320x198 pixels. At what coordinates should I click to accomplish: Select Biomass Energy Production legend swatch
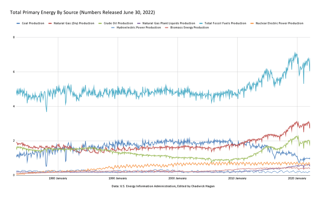point(166,27)
